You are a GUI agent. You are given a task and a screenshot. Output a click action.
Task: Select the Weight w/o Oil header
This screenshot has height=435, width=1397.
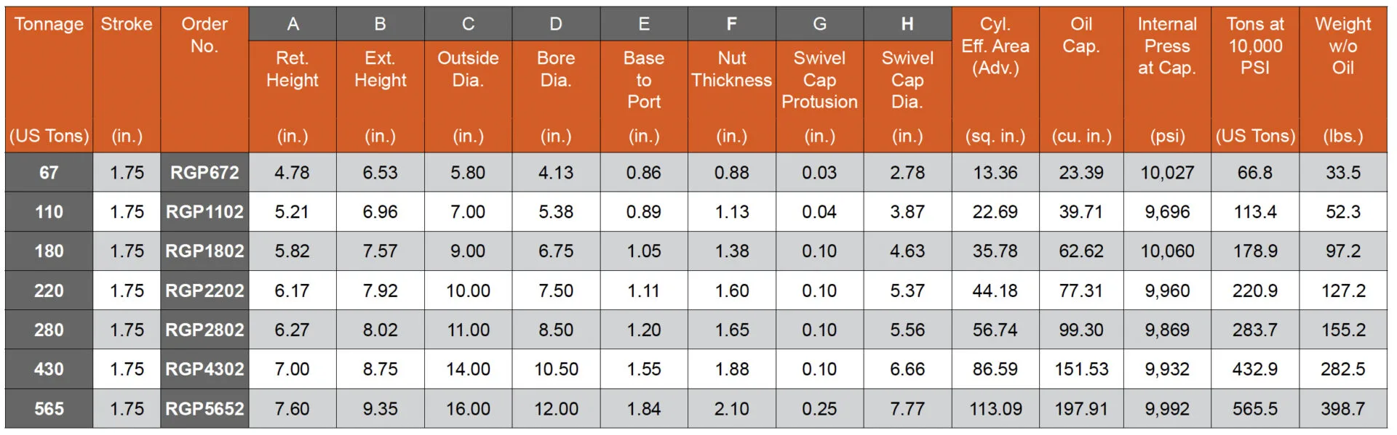point(1342,46)
